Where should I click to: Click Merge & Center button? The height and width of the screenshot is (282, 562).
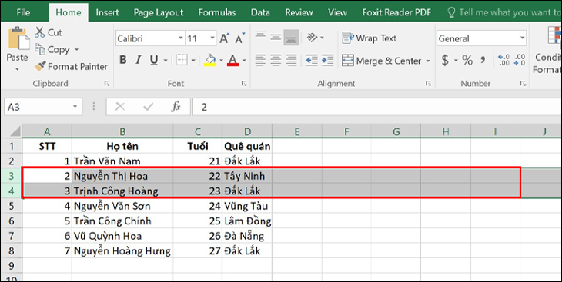point(381,61)
